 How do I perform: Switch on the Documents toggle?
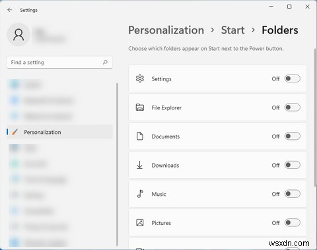pyautogui.click(x=293, y=136)
